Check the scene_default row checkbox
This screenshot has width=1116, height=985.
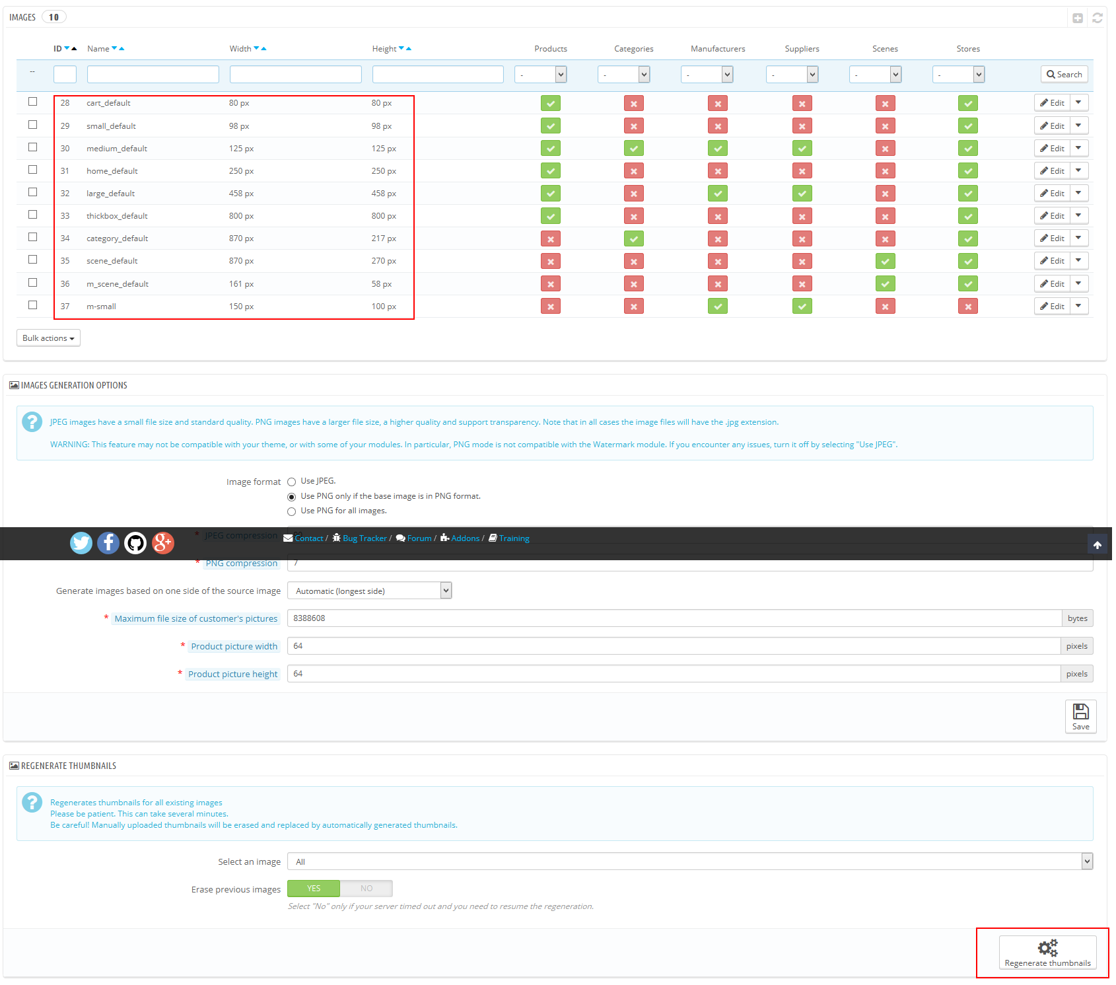pyautogui.click(x=32, y=260)
